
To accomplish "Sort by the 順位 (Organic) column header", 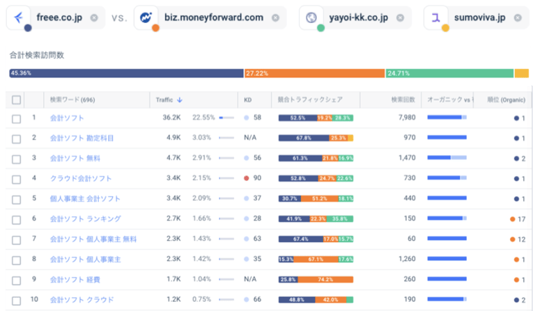I will click(506, 99).
